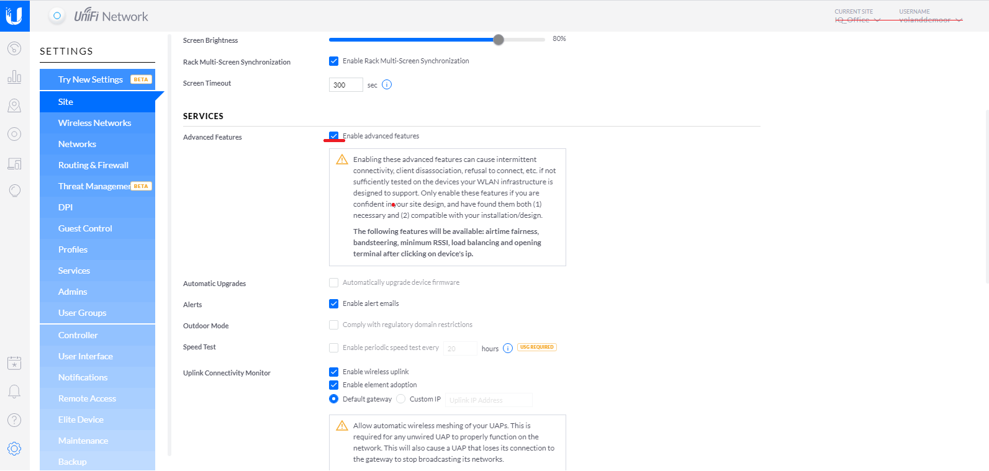The image size is (989, 471).
Task: Select the Custom IP radio button
Action: 401,399
